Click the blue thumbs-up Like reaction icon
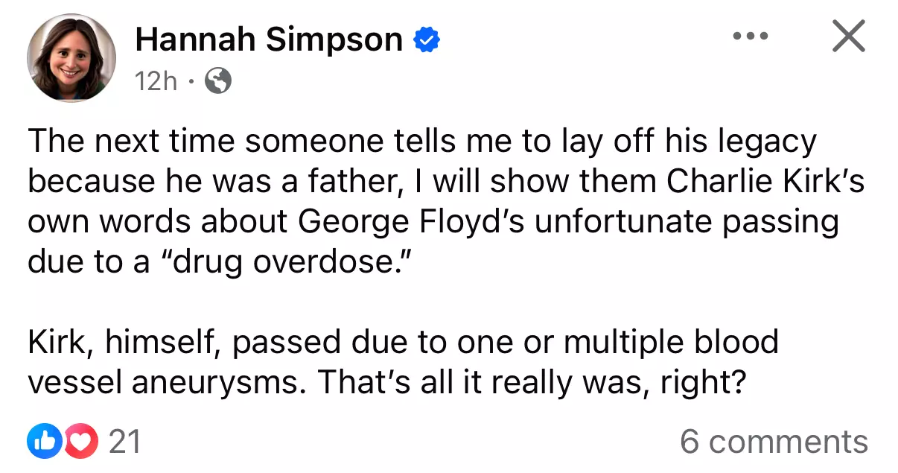Screen dimensions: 898x473 tap(43, 442)
